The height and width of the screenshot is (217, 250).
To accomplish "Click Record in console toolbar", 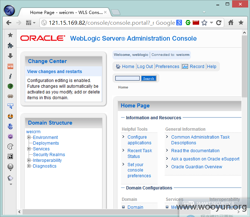I will pos(197,66).
